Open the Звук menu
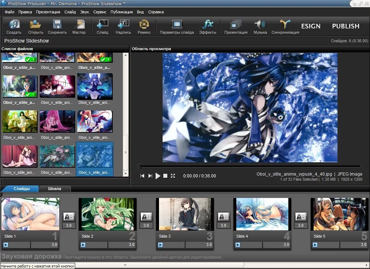The image size is (370, 269). 85,12
